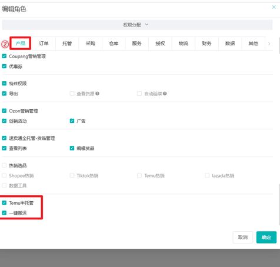Click the help icon next to 自动延续
This screenshot has height=267, width=280.
coord(165,94)
